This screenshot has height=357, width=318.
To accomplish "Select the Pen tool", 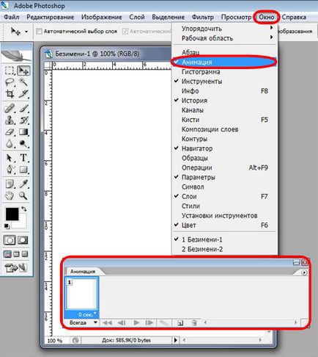I will 10,170.
